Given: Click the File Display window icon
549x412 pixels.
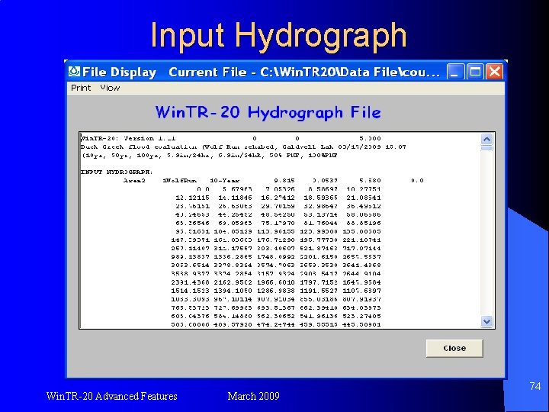Looking at the screenshot, I should [x=74, y=72].
